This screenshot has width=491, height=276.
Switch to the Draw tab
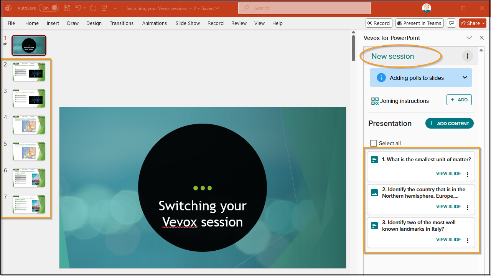(73, 23)
